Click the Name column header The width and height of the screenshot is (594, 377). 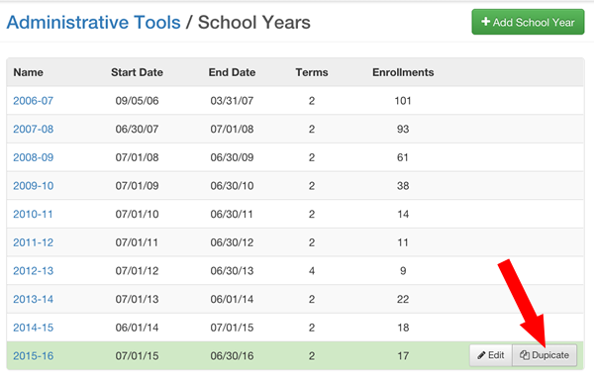click(29, 72)
